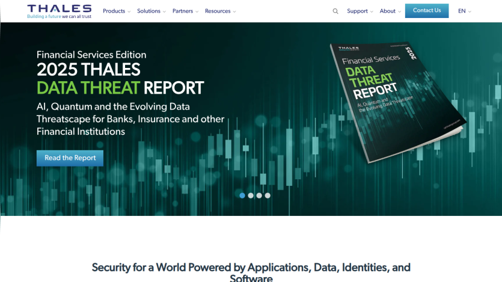
Task: Click the Thales logo
Action: pyautogui.click(x=60, y=11)
